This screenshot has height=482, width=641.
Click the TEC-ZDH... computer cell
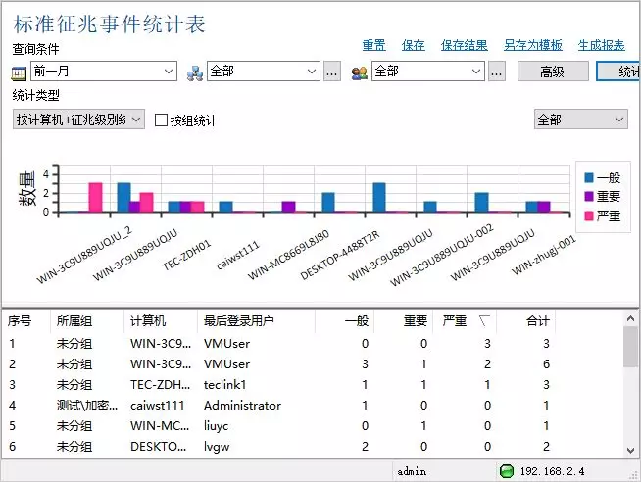pos(161,384)
